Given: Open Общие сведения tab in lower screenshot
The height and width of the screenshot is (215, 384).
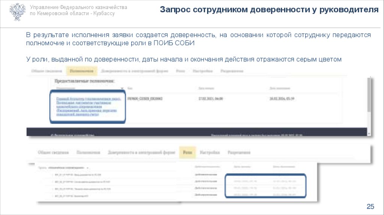Looking at the screenshot, I should pyautogui.click(x=53, y=152).
